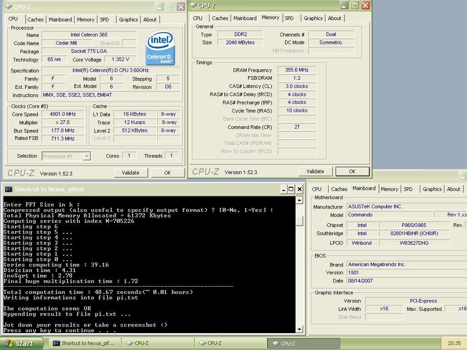
Task: Open Caches tab in CPU-Z CPU window
Action: (36, 20)
